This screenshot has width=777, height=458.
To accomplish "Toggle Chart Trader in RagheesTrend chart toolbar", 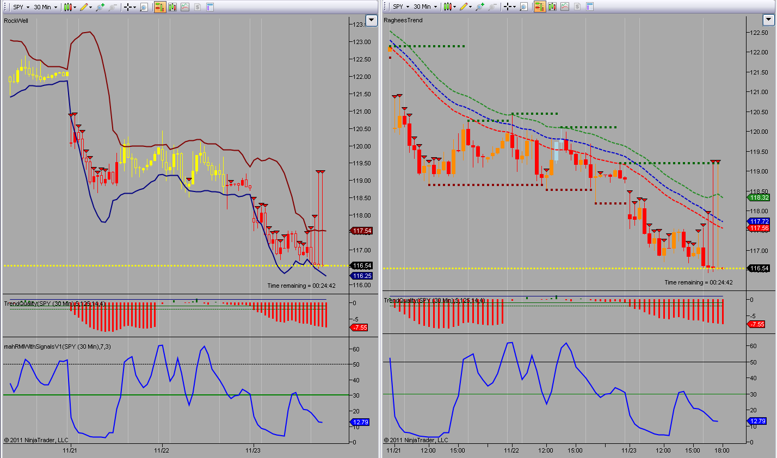I will tap(540, 7).
